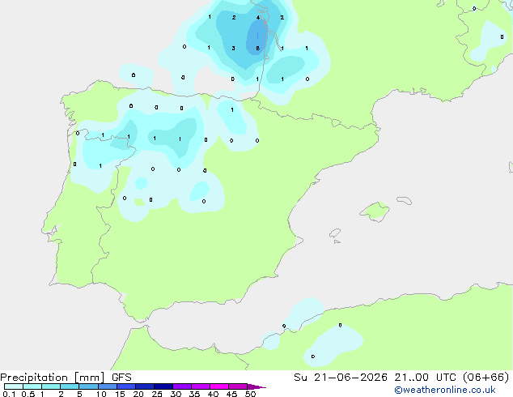This screenshot has height=397, width=513.
Task: Select the 45–50 mm legend color swatch
Action: click(x=238, y=386)
